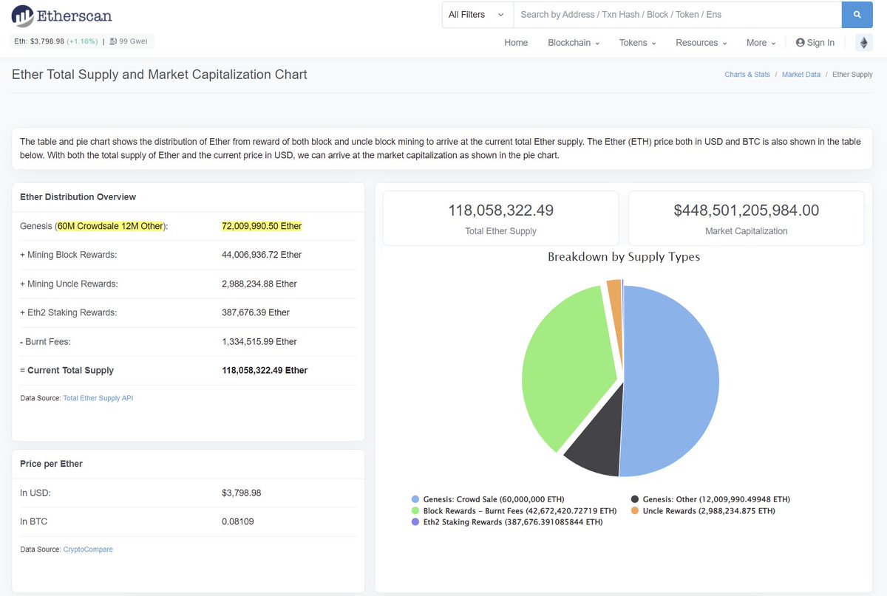This screenshot has width=887, height=596.
Task: Expand the Tokens menu
Action: coord(638,43)
